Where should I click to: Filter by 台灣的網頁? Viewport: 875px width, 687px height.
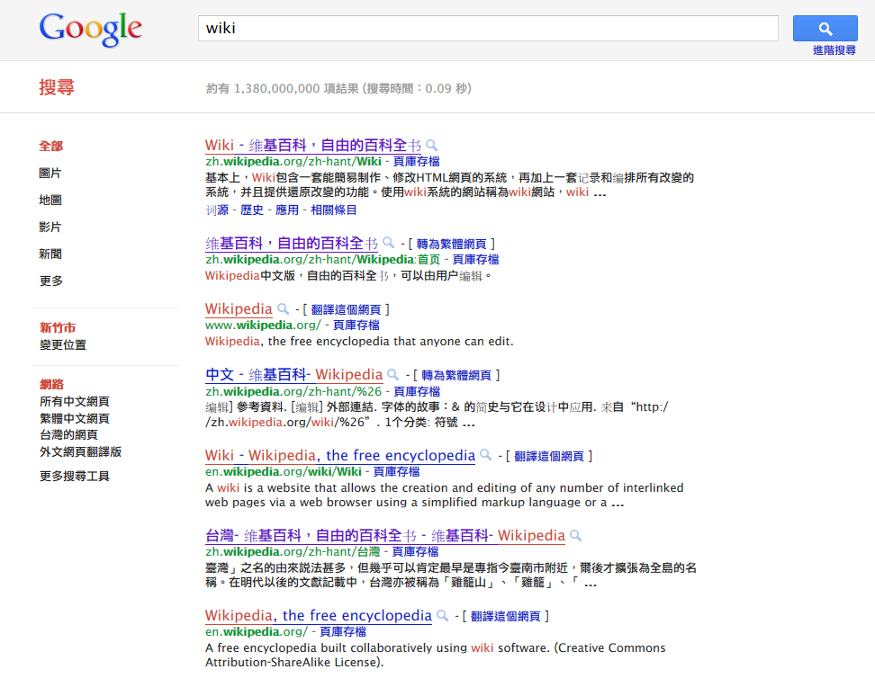(68, 434)
